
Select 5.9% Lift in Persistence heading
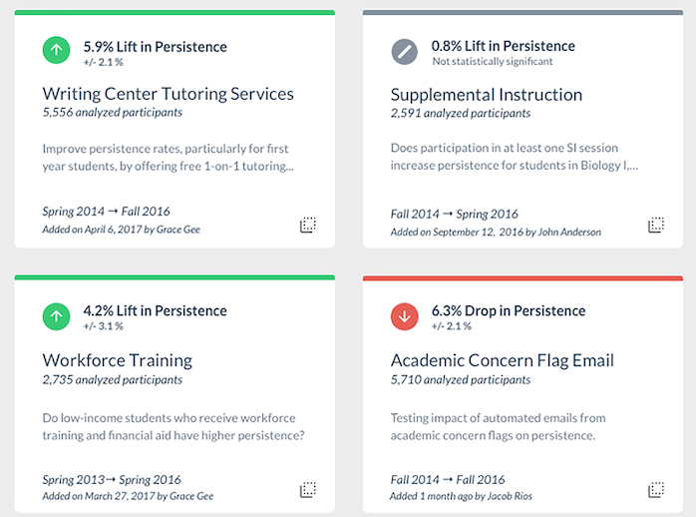tap(155, 47)
